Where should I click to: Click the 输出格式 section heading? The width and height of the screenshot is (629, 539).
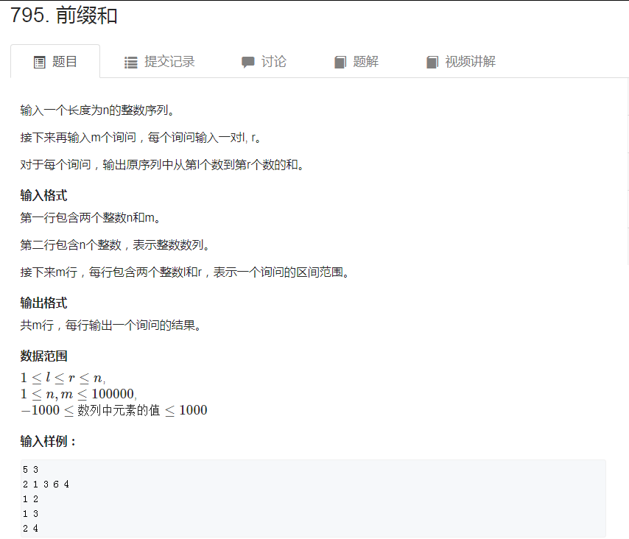pos(43,303)
